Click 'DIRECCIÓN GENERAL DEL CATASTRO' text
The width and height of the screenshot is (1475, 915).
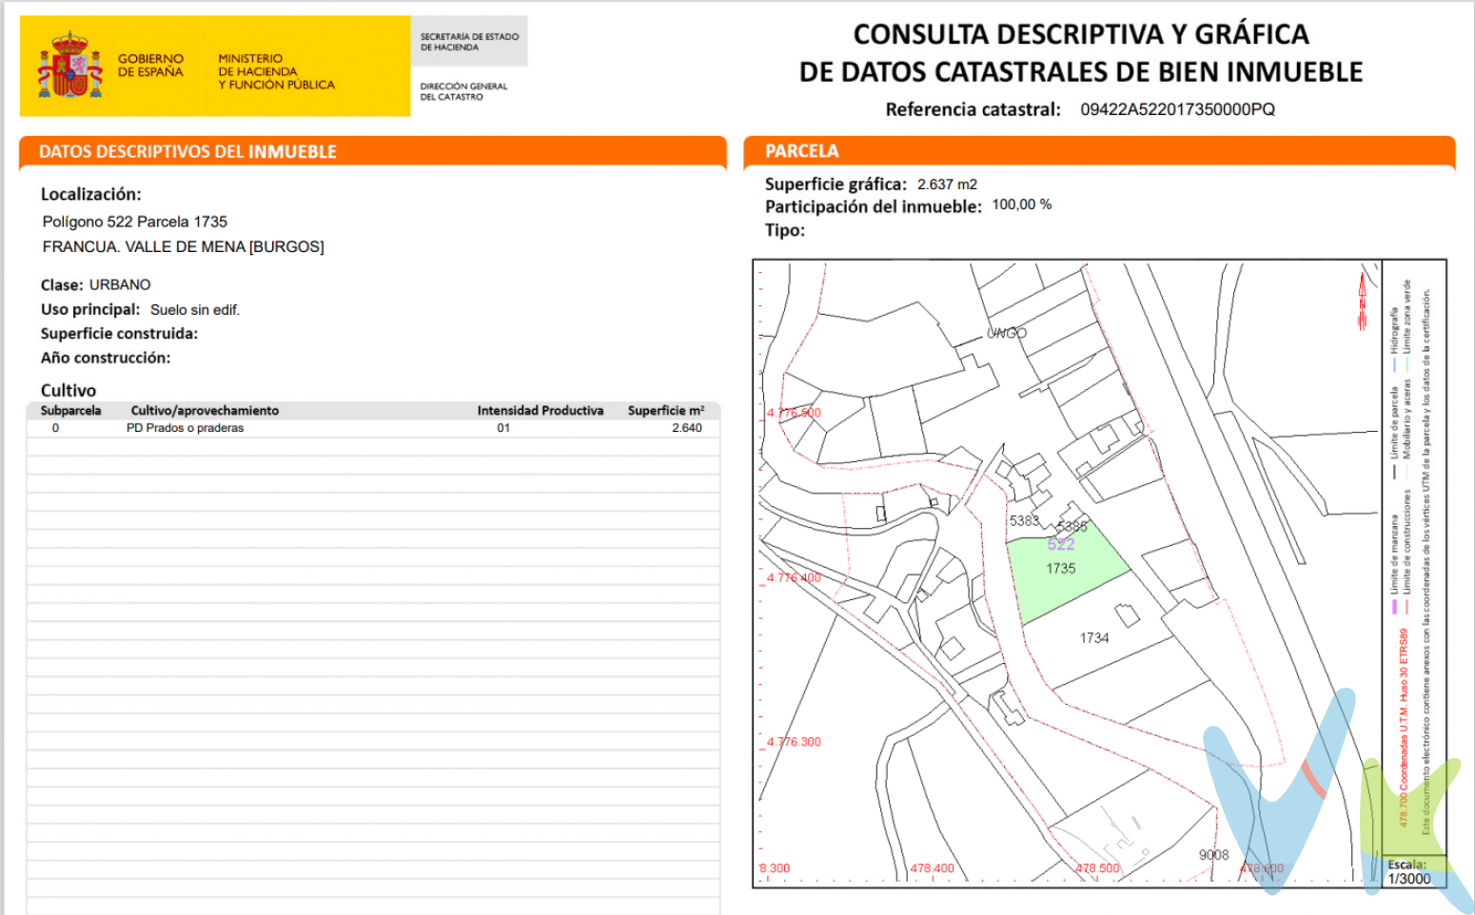[x=463, y=91]
